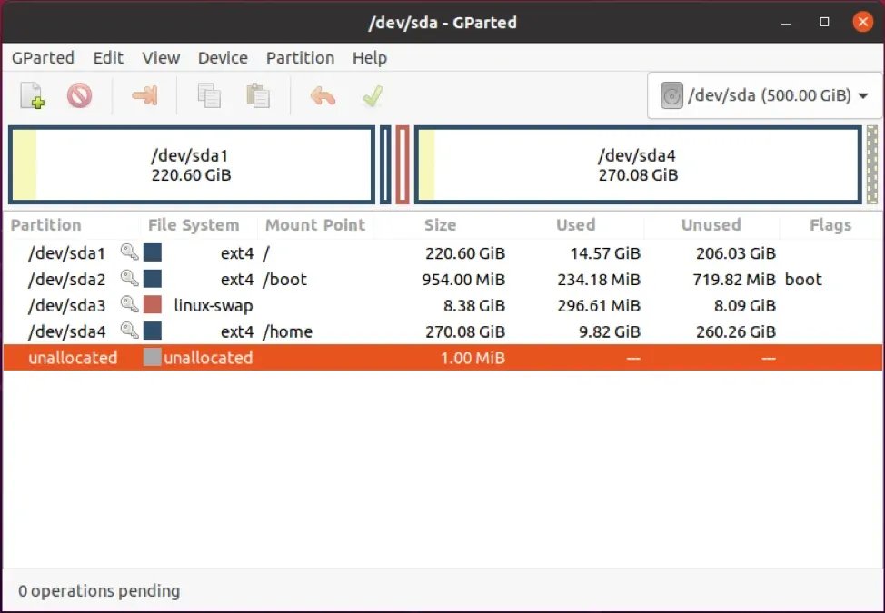Click the Flags column header
The image size is (885, 613).
pyautogui.click(x=830, y=224)
